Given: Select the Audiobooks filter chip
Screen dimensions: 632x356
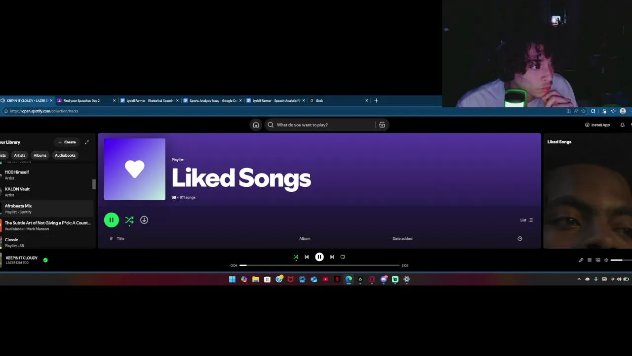Looking at the screenshot, I should point(65,155).
